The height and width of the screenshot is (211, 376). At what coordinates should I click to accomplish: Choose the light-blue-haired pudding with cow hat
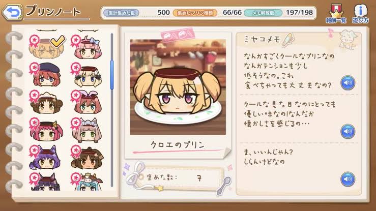(88, 182)
